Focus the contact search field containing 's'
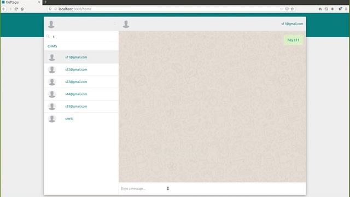The image size is (350, 197). (x=84, y=36)
